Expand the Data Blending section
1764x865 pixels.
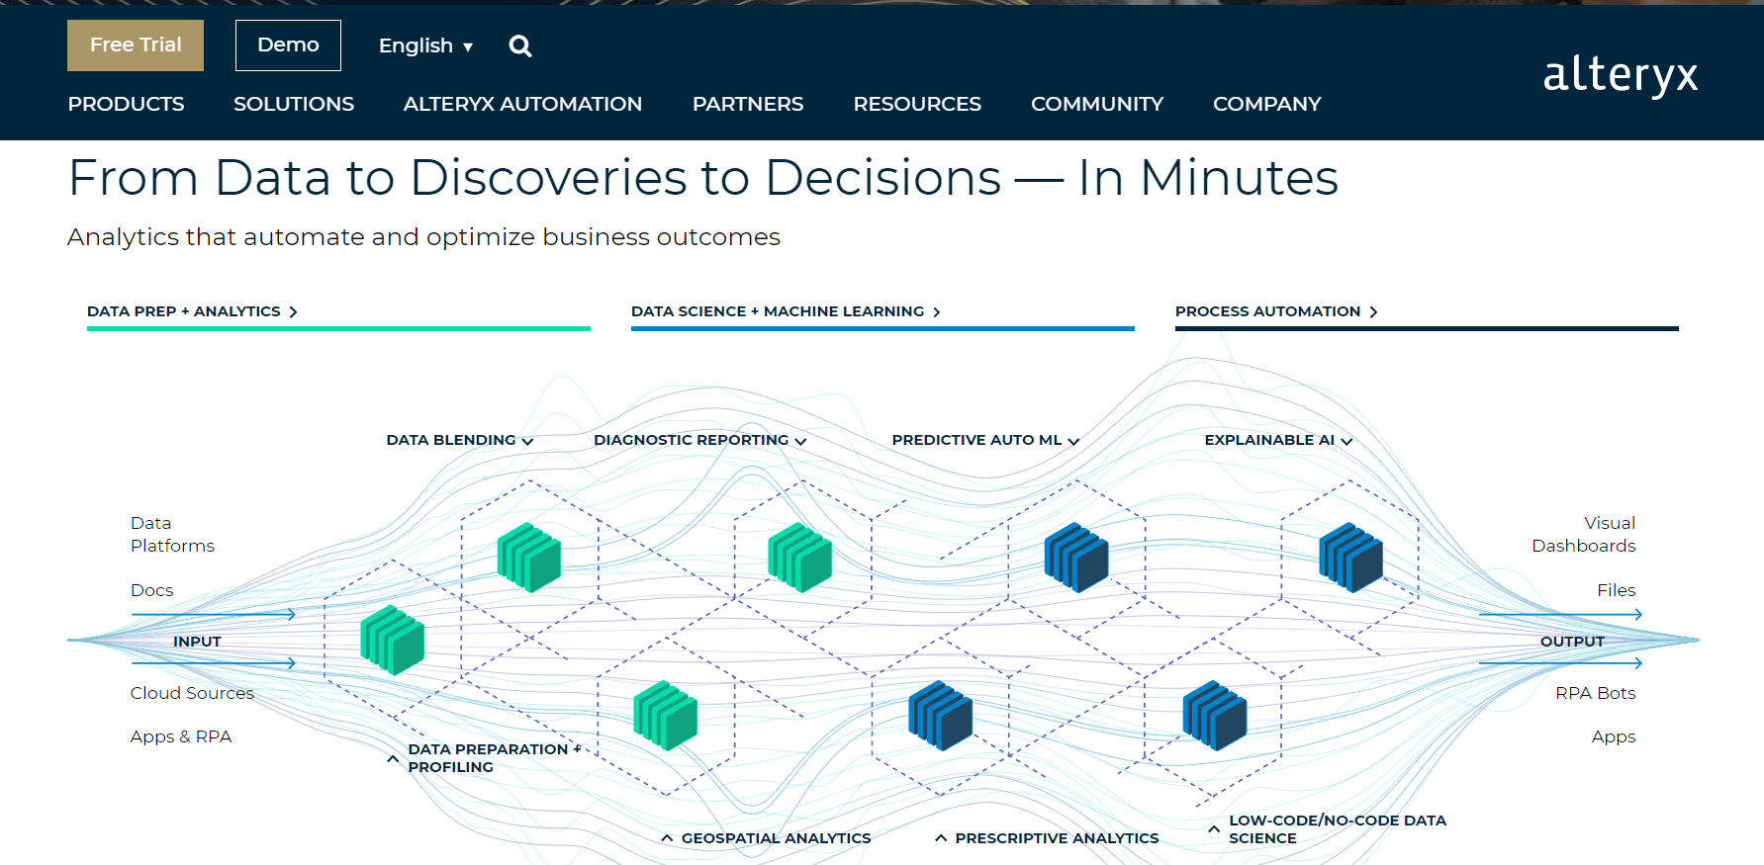pos(459,440)
